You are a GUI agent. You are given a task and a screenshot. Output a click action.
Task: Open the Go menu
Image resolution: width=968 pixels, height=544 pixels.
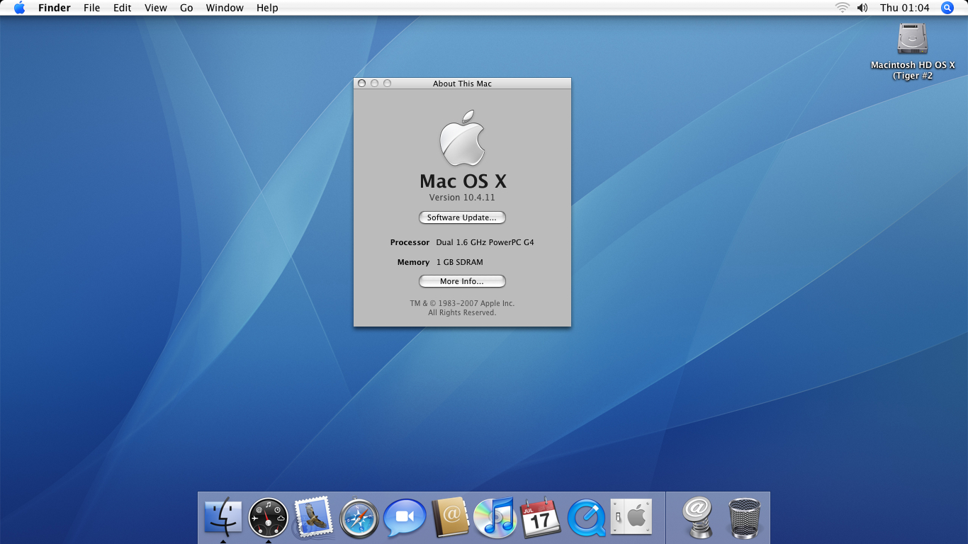coord(186,8)
